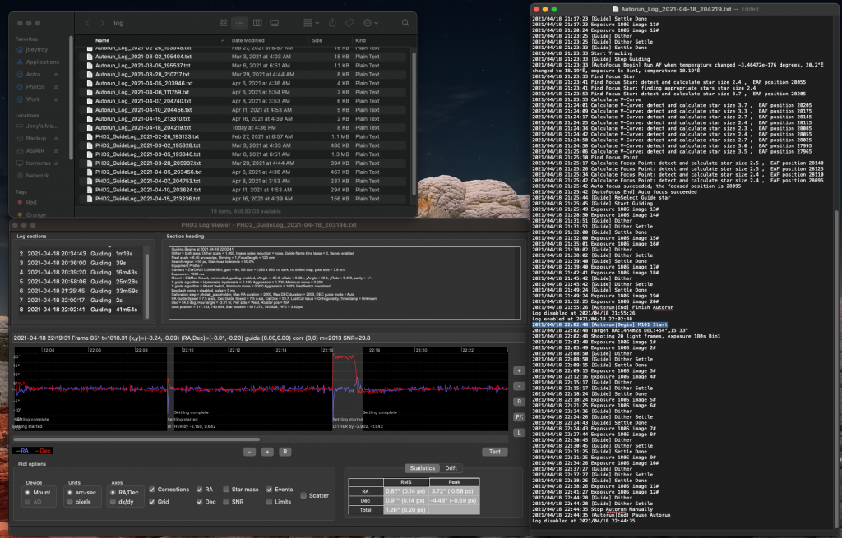This screenshot has height=538, width=842.
Task: Click the highlighted M101 Start log line
Action: pos(599,324)
